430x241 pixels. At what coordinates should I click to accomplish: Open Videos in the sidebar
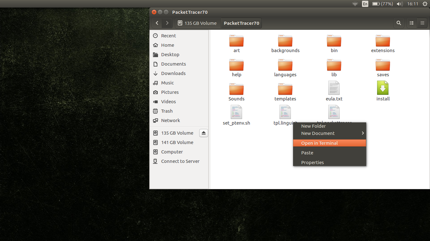pos(179,102)
